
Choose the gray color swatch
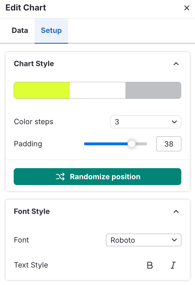[x=153, y=90]
